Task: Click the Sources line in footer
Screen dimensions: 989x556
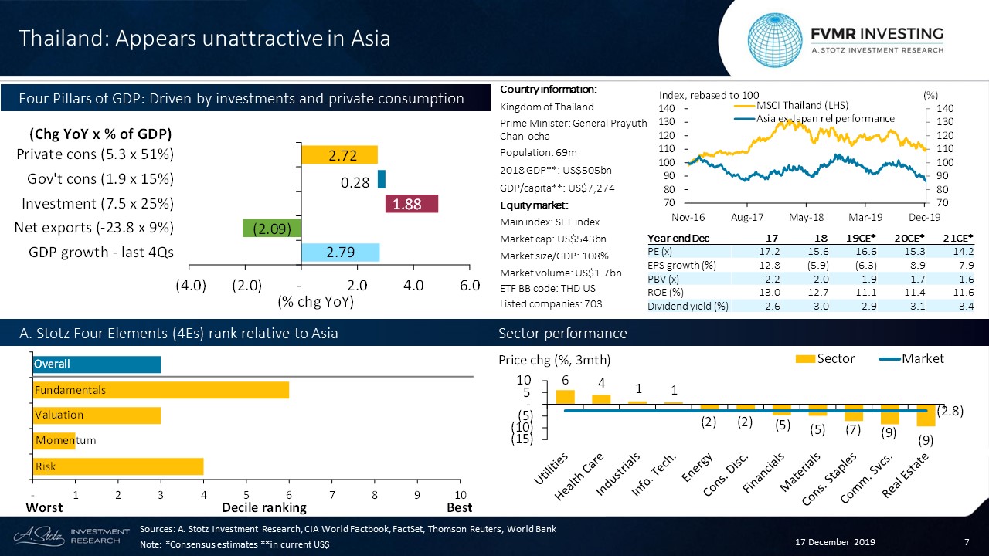Action: pyautogui.click(x=348, y=529)
